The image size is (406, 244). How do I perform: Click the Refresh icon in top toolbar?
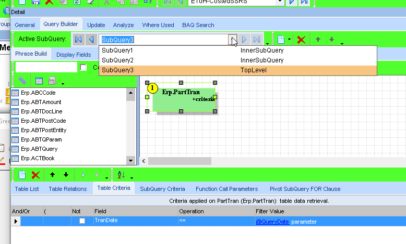[x=77, y=2]
